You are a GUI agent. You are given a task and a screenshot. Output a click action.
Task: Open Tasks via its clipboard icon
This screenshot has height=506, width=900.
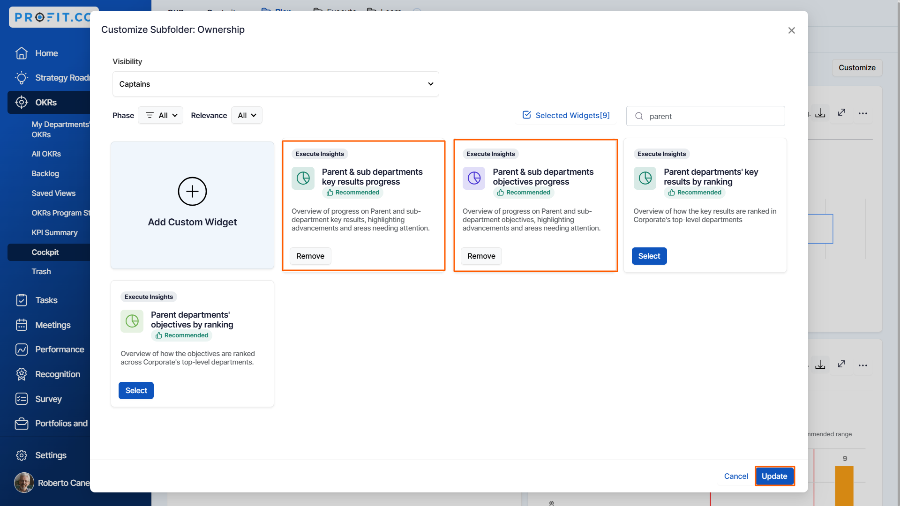[22, 300]
